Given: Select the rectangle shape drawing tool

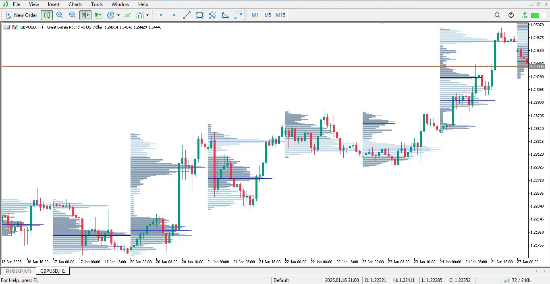Looking at the screenshot, I should (199, 15).
